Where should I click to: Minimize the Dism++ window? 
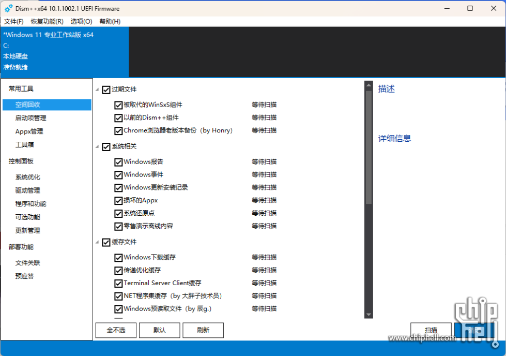point(447,8)
